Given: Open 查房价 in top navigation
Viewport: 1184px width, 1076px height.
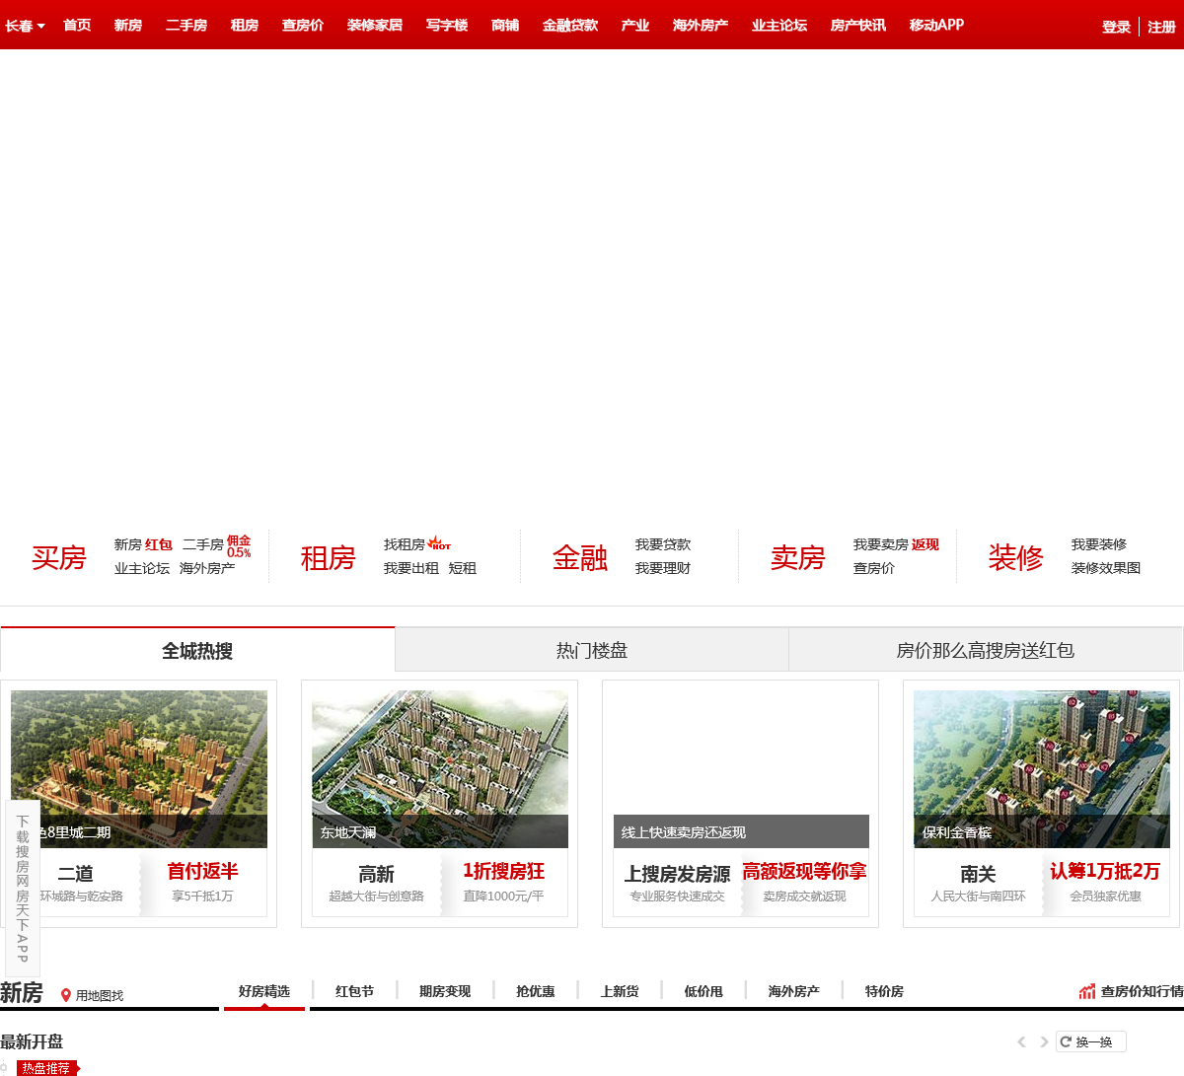Looking at the screenshot, I should pyautogui.click(x=303, y=26).
